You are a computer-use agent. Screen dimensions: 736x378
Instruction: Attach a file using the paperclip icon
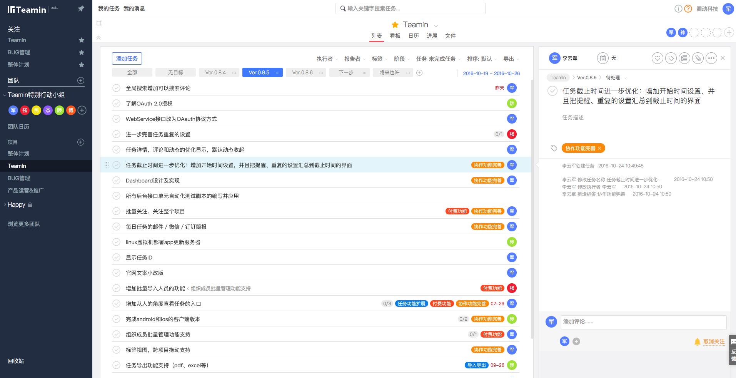coord(698,59)
